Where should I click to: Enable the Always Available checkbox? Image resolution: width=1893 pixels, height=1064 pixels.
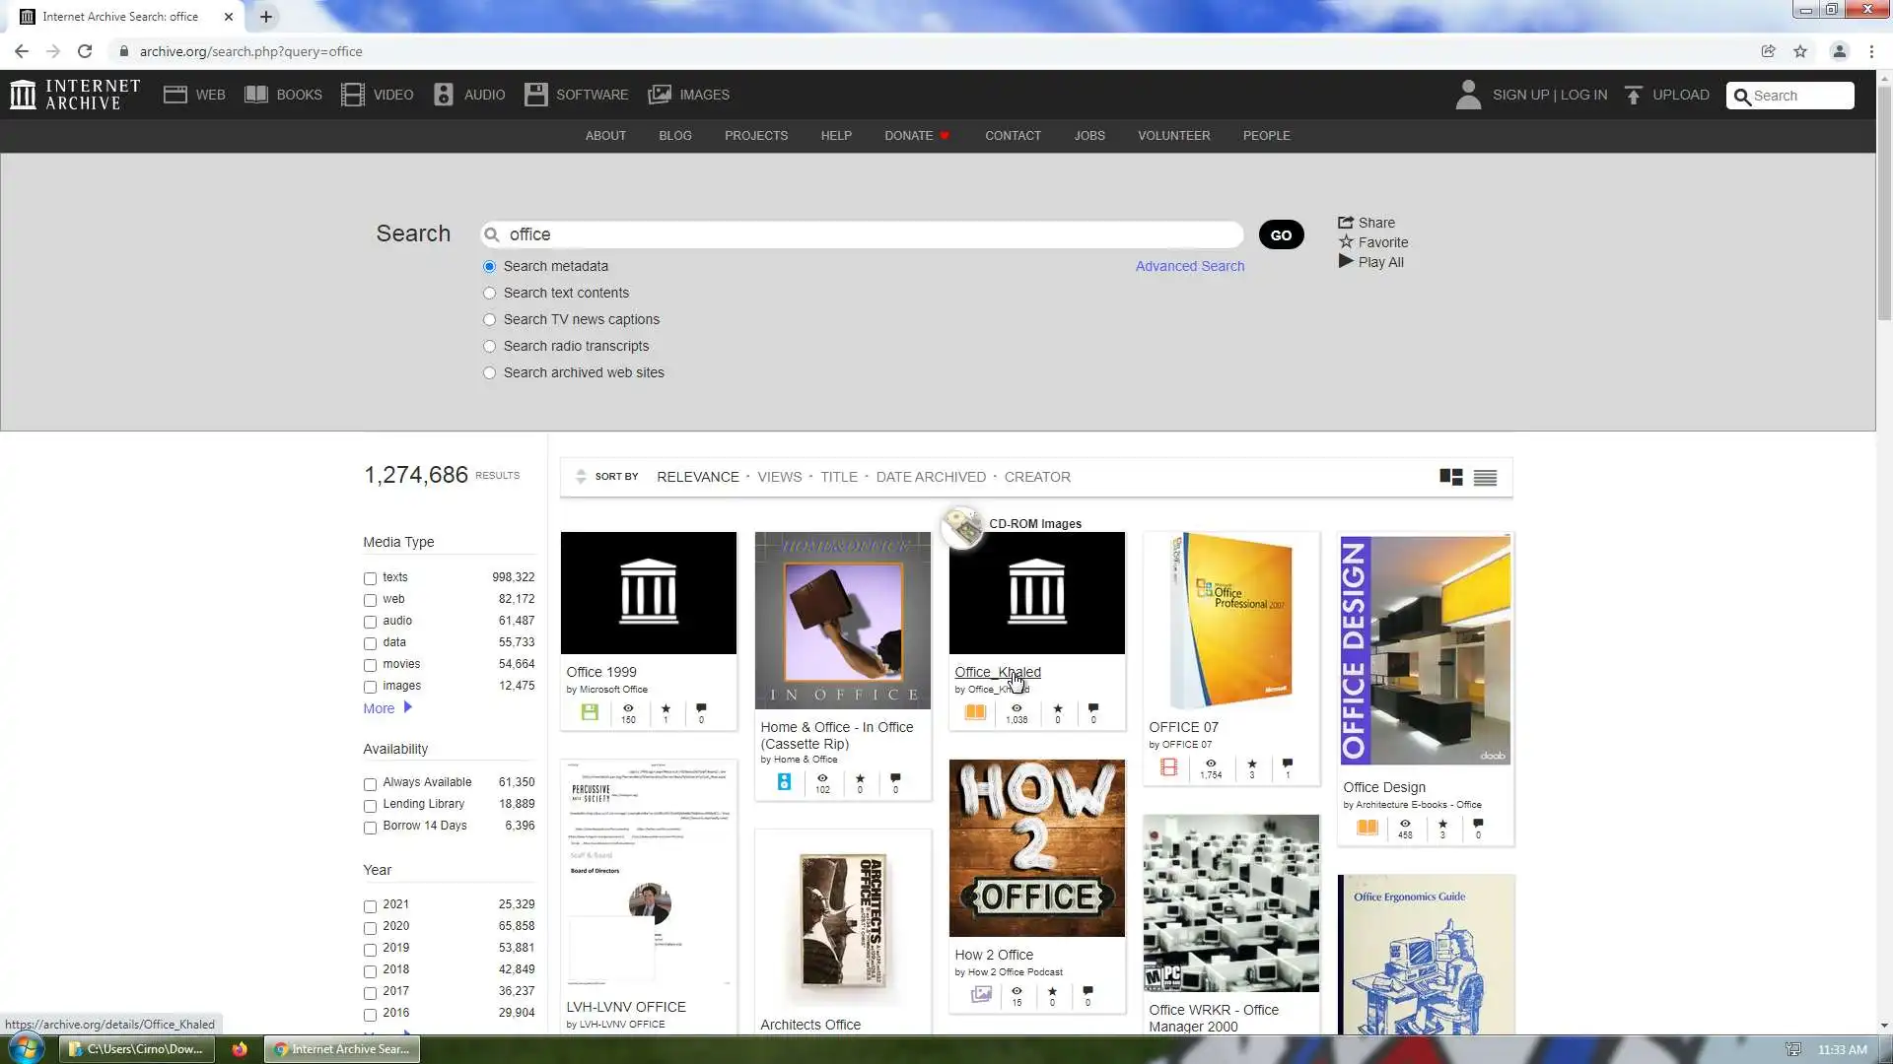370,784
